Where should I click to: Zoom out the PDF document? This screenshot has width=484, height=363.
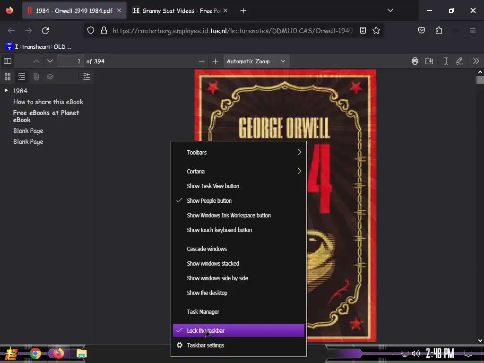coord(201,61)
